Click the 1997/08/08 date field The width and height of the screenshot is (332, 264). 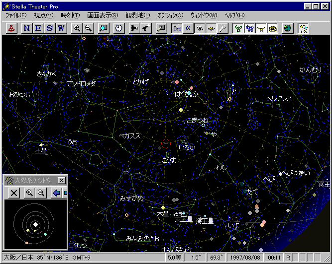coord(245,258)
